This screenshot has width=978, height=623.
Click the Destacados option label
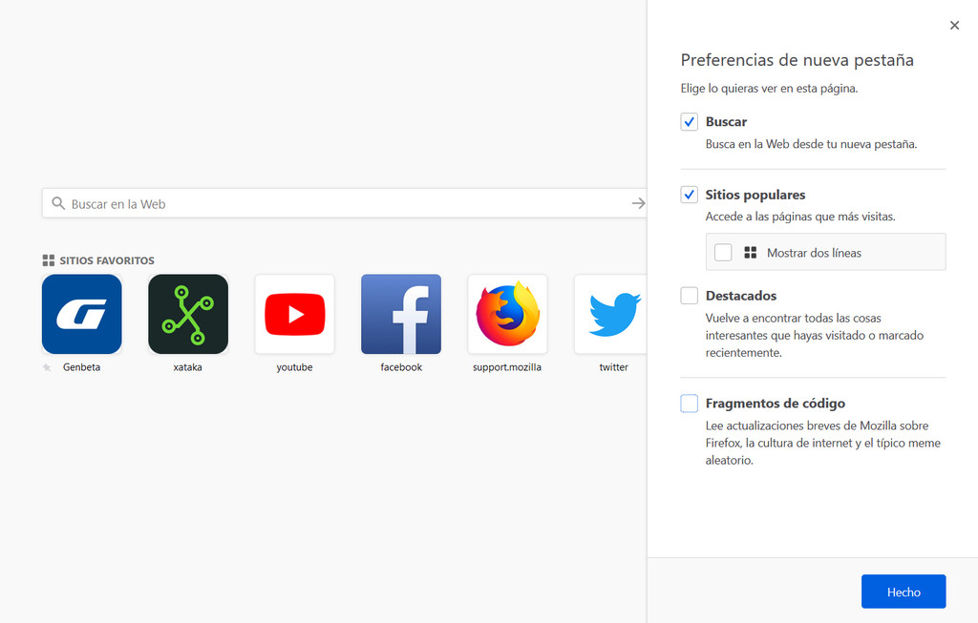click(741, 296)
